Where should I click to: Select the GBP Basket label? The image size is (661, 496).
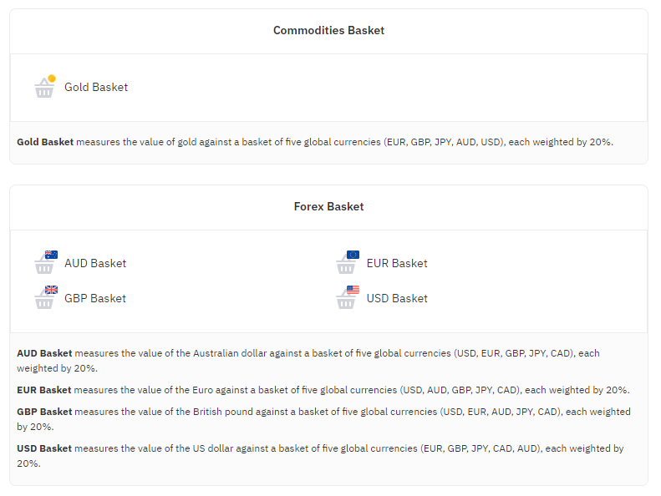point(95,298)
